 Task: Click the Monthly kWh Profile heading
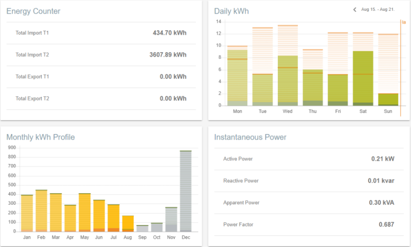coord(41,137)
